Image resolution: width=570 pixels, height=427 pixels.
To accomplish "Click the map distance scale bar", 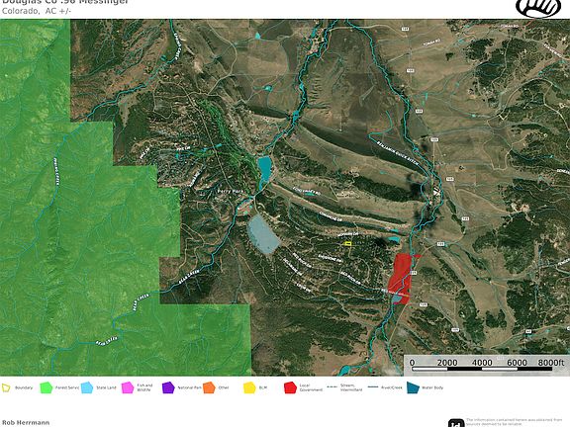I will [x=482, y=369].
